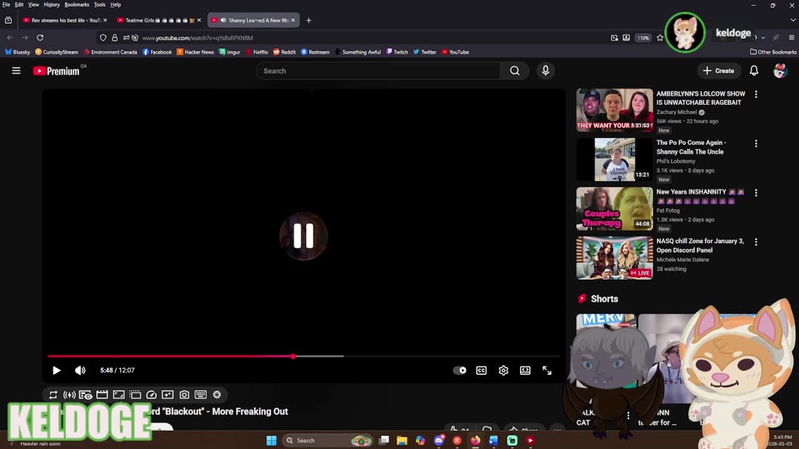Take a video screenshot with camera icon
This screenshot has height=449, width=799.
(184, 395)
